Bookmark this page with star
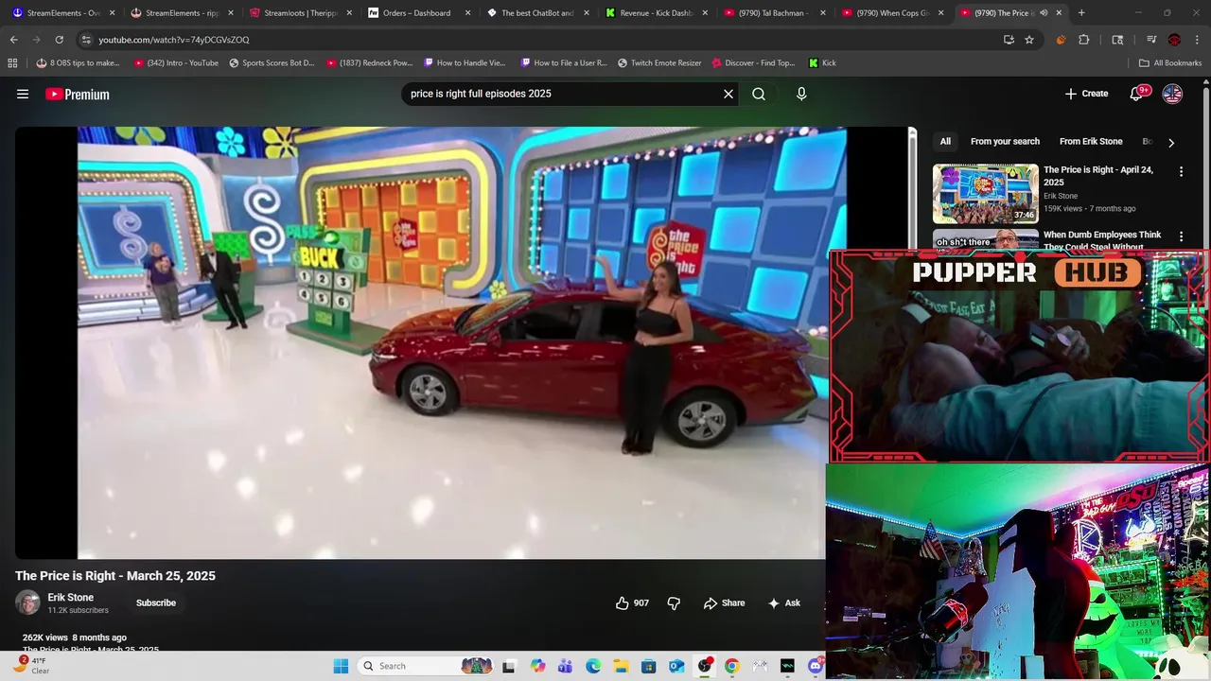The image size is (1211, 681). tap(1029, 40)
